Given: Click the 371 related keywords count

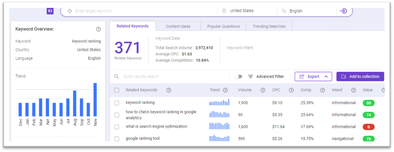Looking at the screenshot, I should coord(127,48).
